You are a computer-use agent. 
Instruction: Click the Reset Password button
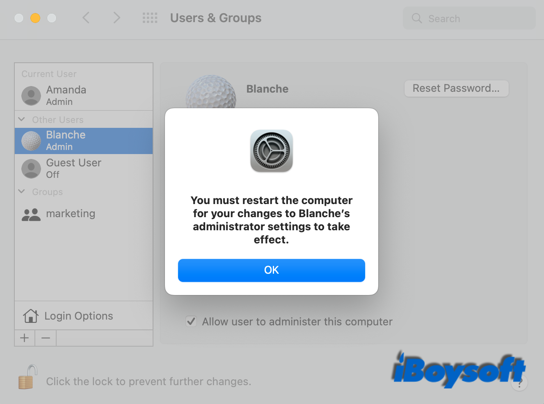[x=457, y=89]
